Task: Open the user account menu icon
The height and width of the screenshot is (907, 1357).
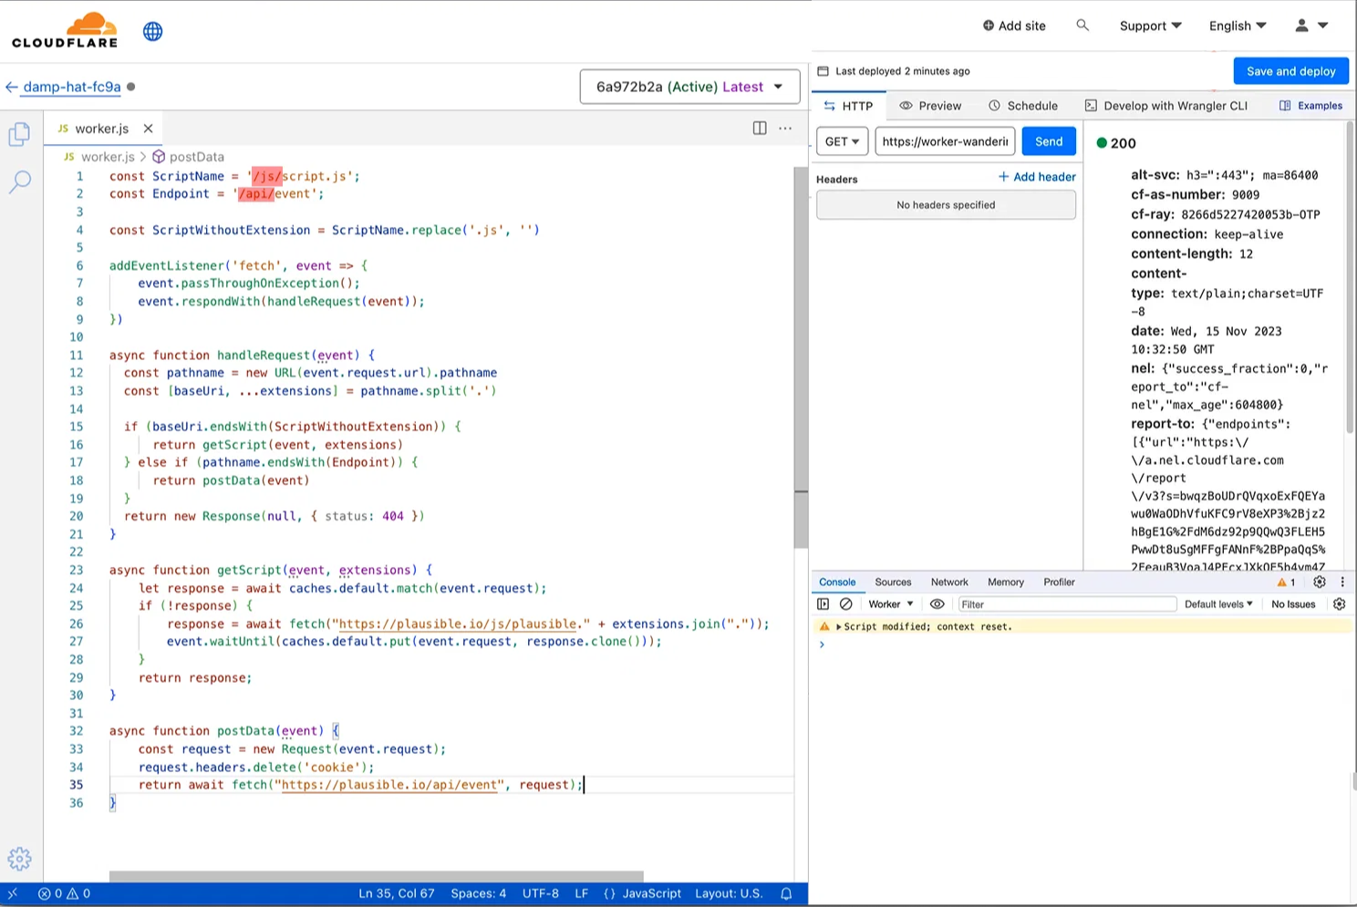Action: 1311,26
